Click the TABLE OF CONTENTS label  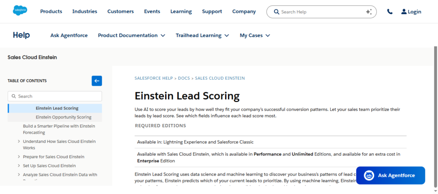pyautogui.click(x=27, y=81)
